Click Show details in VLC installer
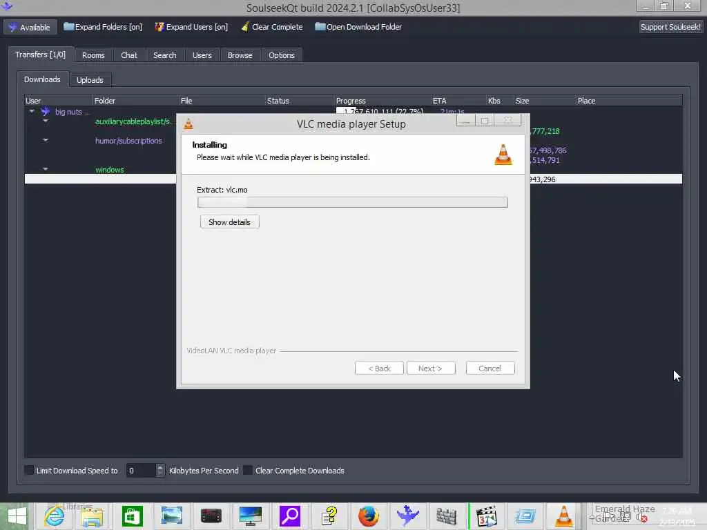707x530 pixels. click(x=229, y=222)
